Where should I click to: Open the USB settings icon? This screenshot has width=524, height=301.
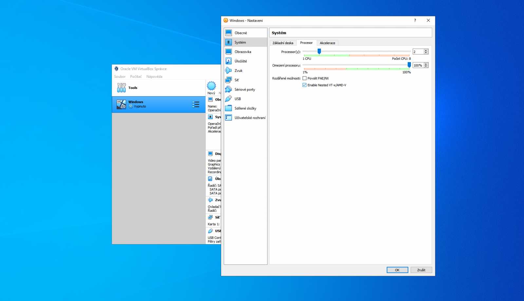(229, 99)
